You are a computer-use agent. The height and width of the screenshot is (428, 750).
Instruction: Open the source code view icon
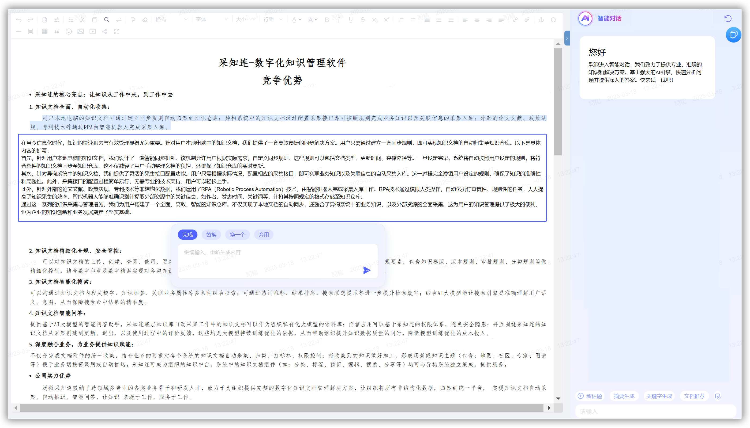tap(44, 20)
